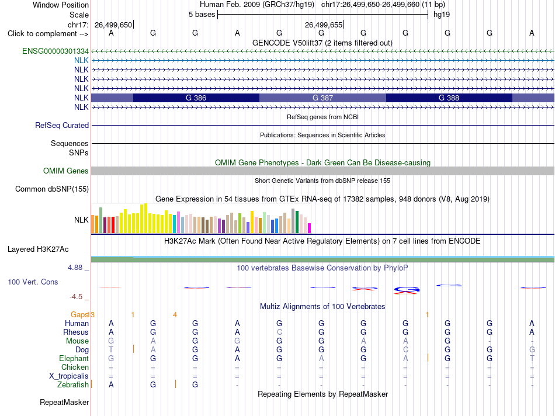This screenshot has height=416, width=555.
Task: Open the 100 Vert. Cons label
Action: (33, 282)
